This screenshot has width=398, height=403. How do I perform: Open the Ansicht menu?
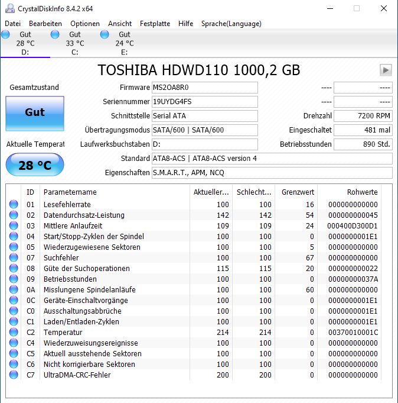120,24
